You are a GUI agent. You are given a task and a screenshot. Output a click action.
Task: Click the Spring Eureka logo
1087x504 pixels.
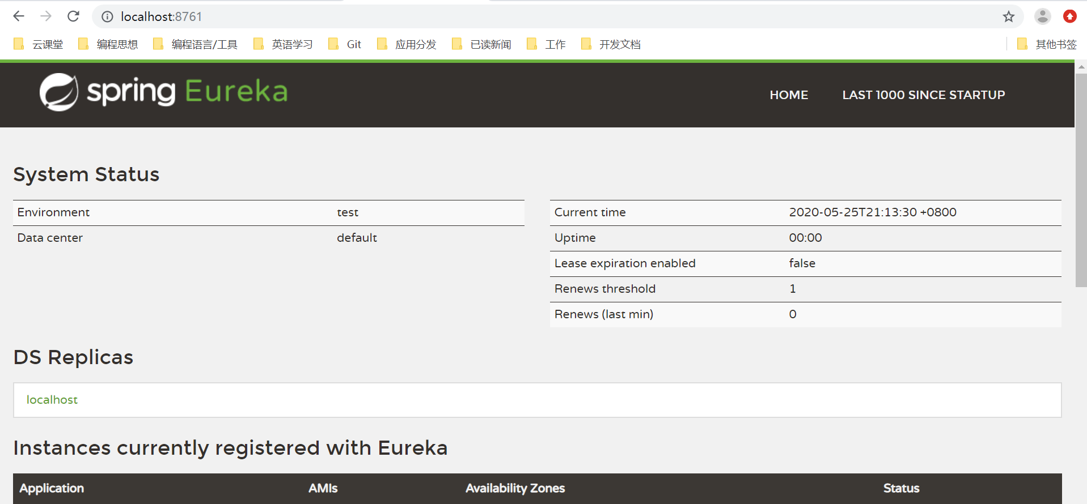[163, 92]
